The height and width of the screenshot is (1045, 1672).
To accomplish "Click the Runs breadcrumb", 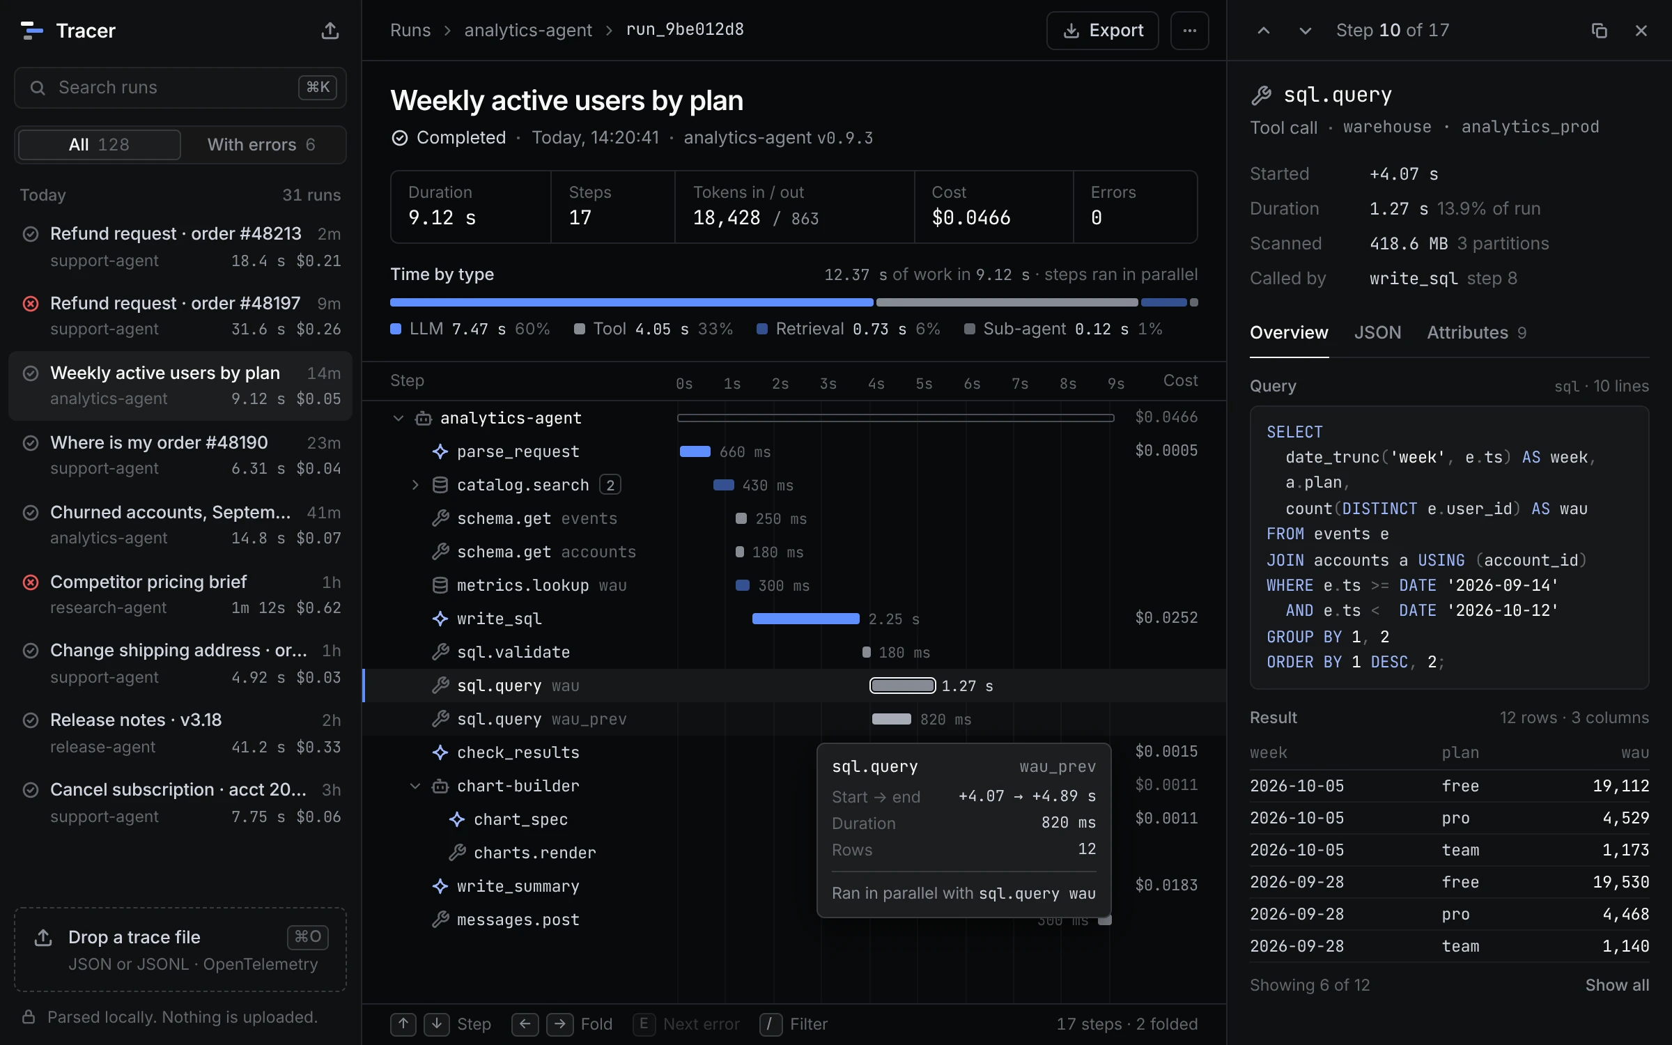I will click(410, 31).
